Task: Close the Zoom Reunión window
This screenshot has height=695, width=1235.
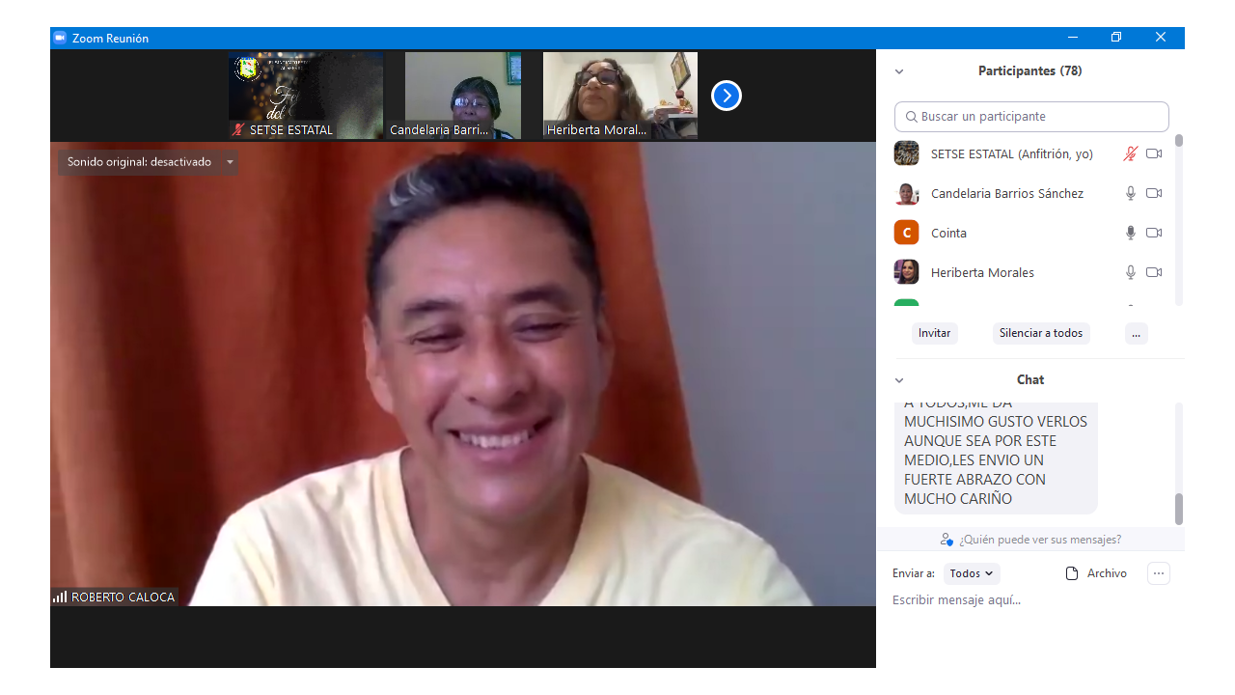Action: click(x=1161, y=38)
